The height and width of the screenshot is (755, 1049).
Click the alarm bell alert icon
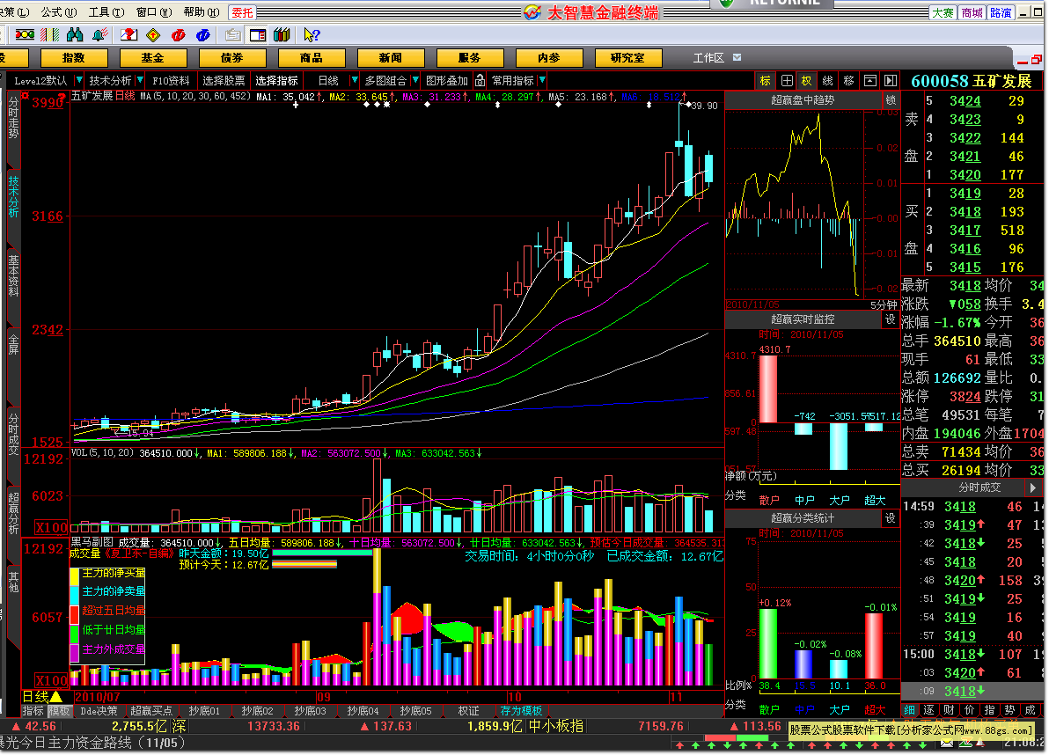pyautogui.click(x=100, y=35)
